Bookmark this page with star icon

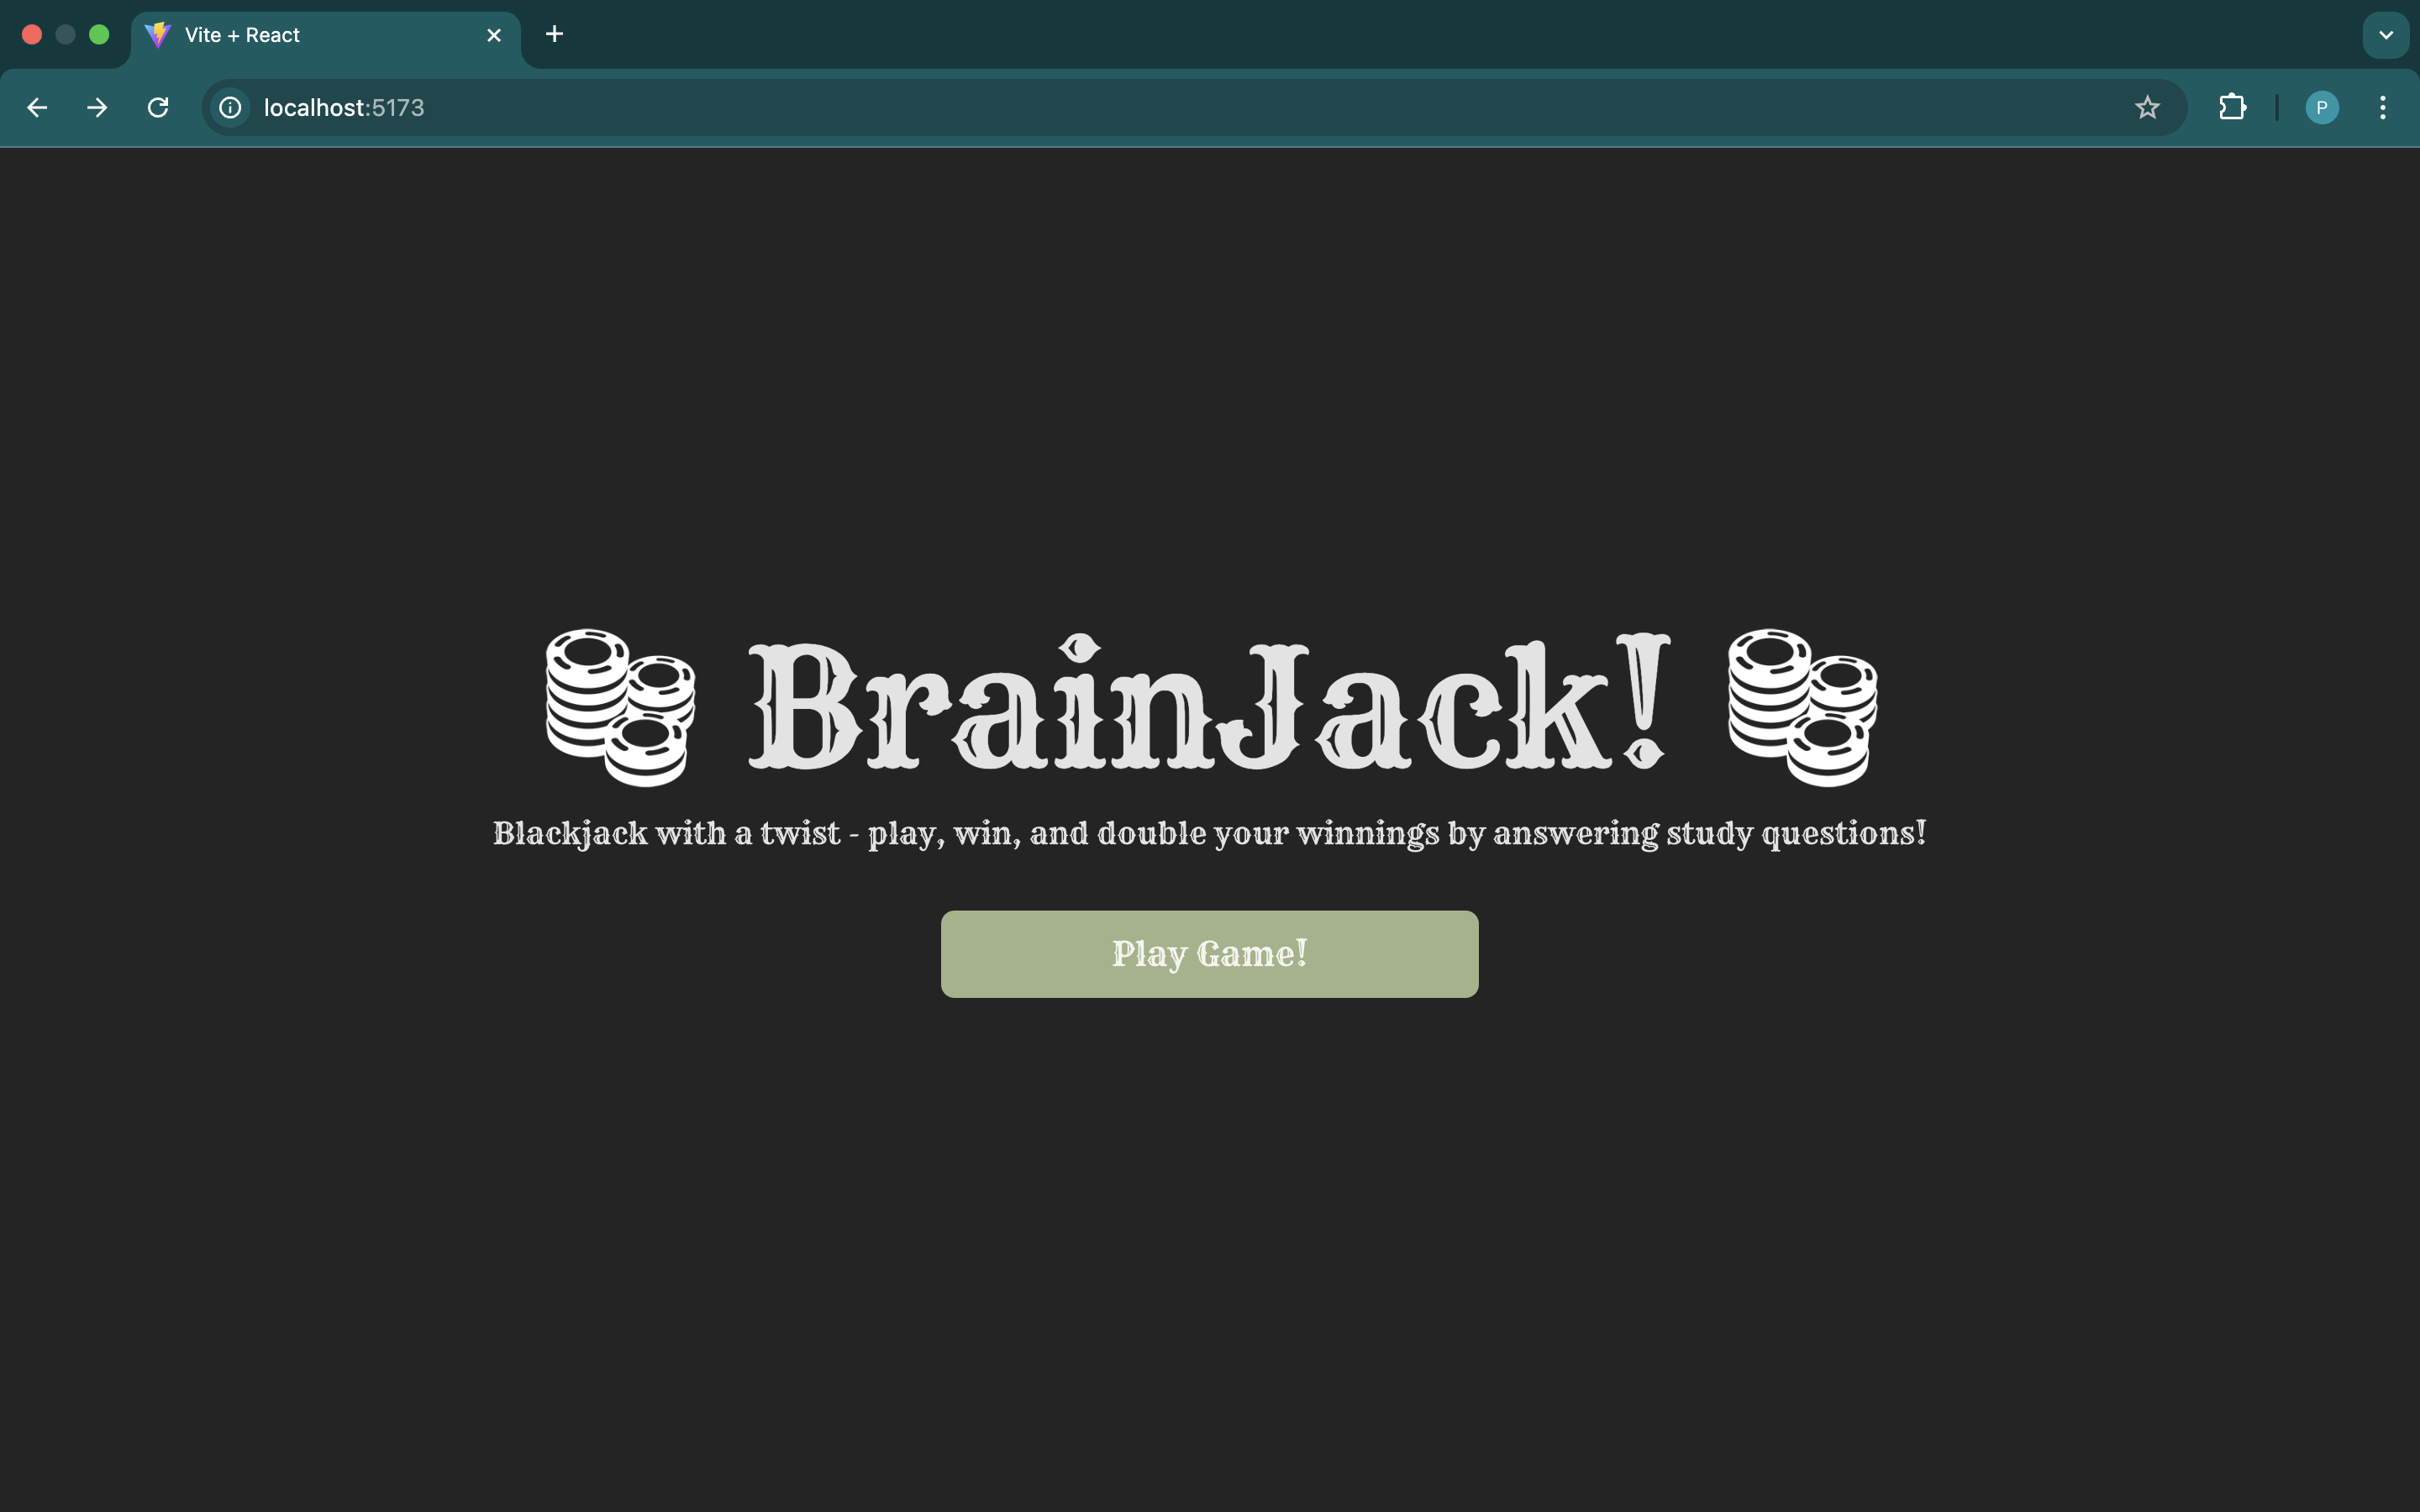[2147, 107]
